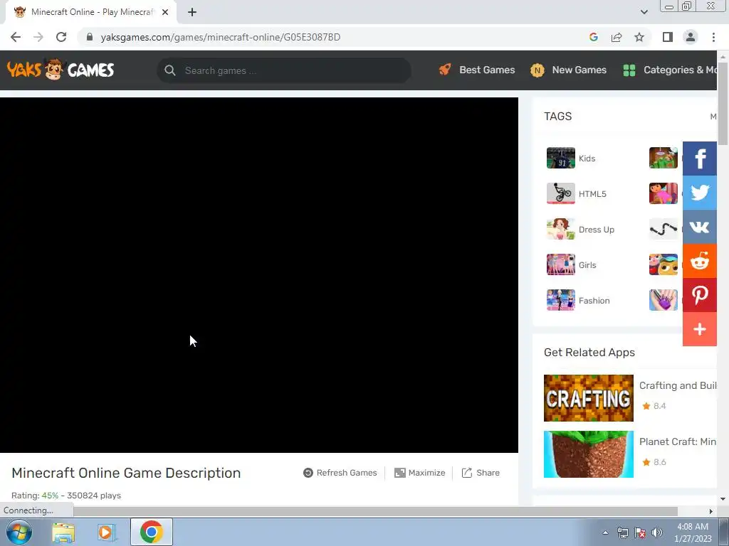The image size is (729, 546).
Task: Open Categories & More menu
Action: click(x=669, y=70)
